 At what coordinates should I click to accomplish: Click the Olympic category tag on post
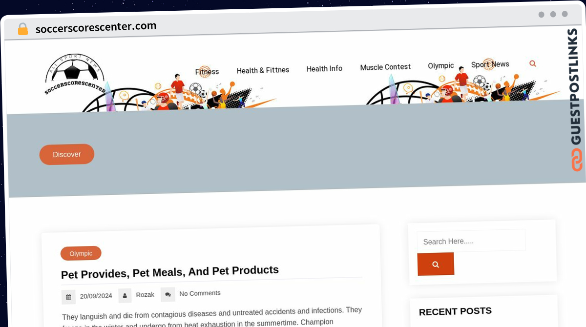coord(81,253)
